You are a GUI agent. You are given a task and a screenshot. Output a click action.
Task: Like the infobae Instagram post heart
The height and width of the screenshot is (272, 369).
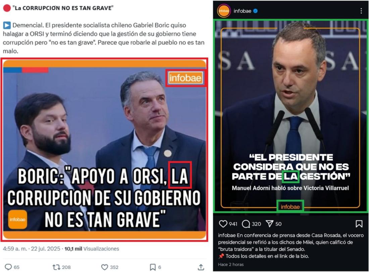[x=223, y=224]
